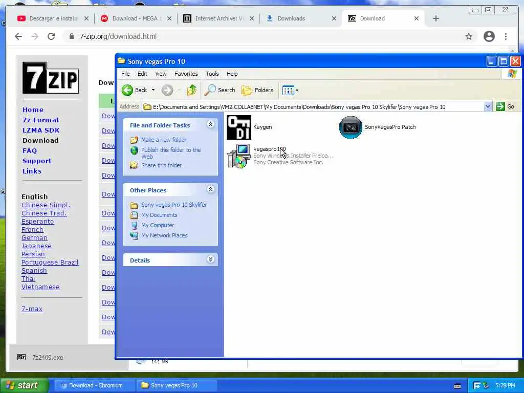Expand the Details panel
Screen dimensions: 524x393
[210, 259]
